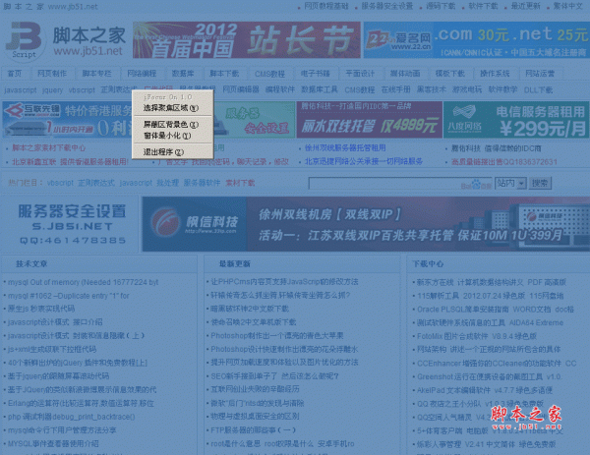Open AkelPad 文本编辑软件 download link
Viewport: 590px width, 455px height.
485,390
